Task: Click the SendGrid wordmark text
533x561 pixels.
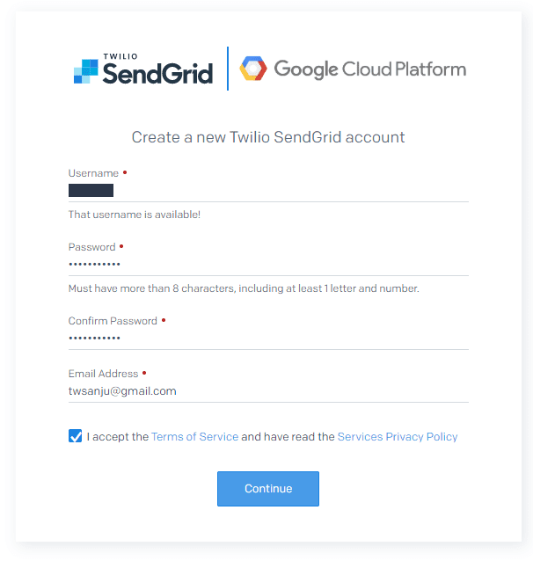Action: (x=157, y=73)
